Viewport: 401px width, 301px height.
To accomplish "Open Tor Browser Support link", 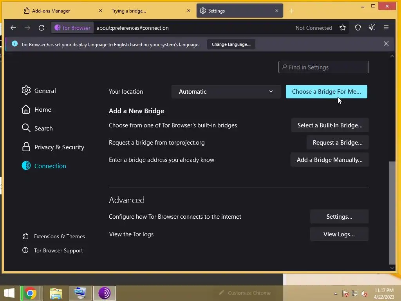I will pos(53,250).
